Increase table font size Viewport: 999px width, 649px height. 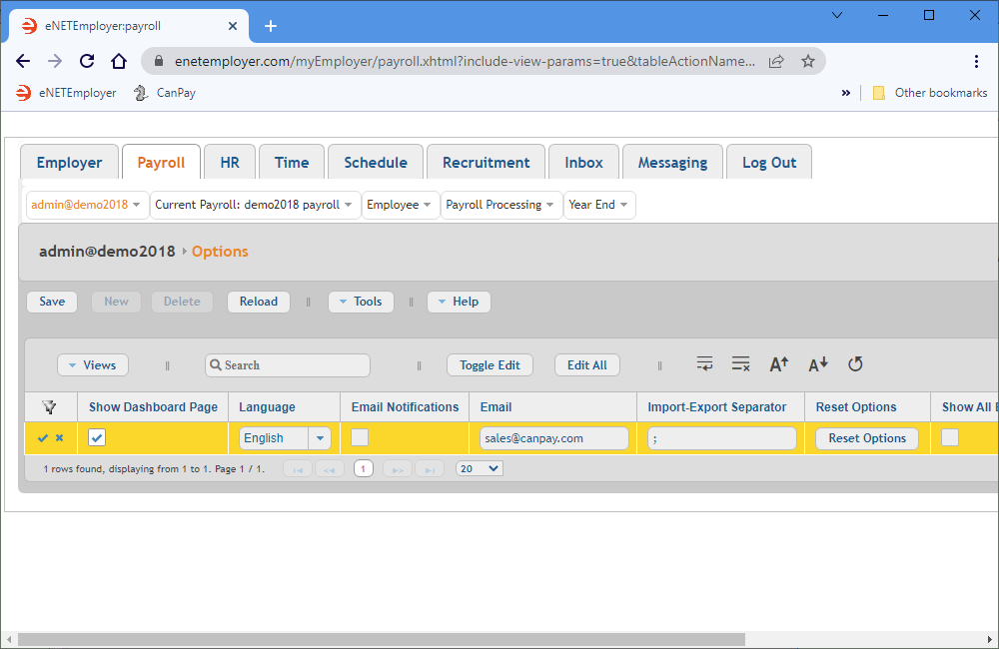click(779, 364)
